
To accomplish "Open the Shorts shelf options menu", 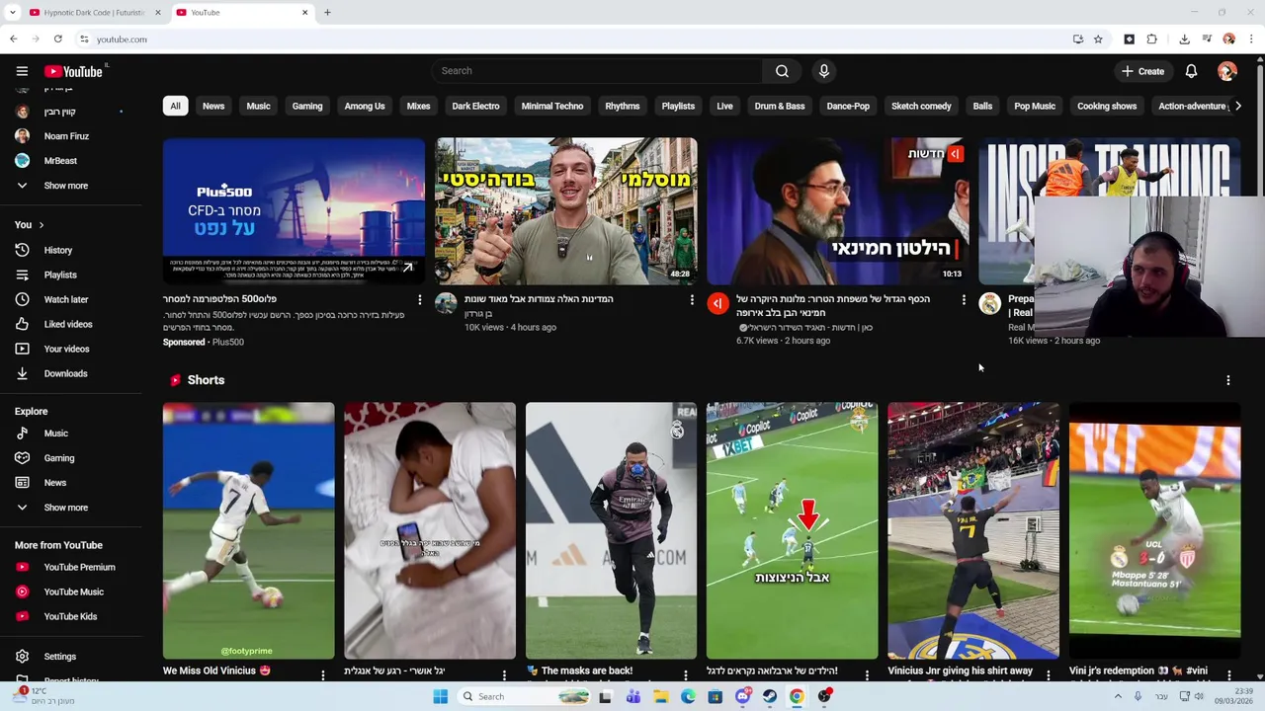I will 1228,380.
